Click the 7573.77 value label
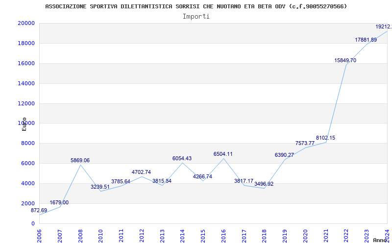 pyautogui.click(x=305, y=144)
